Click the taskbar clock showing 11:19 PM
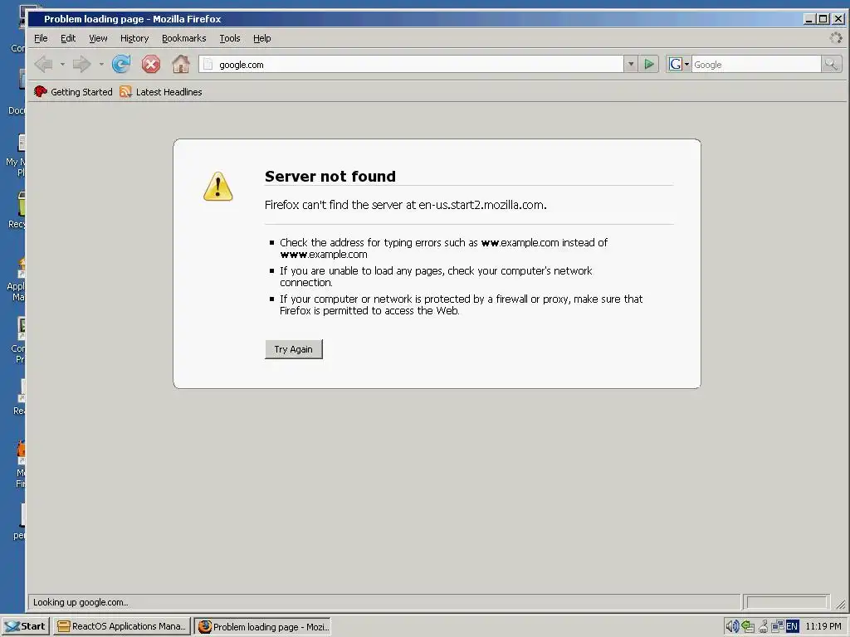The height and width of the screenshot is (637, 850). click(823, 626)
